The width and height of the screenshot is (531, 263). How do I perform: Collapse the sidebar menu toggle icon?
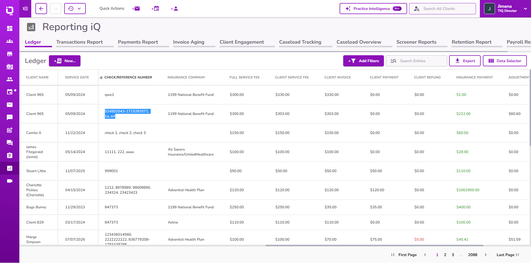coord(25,9)
